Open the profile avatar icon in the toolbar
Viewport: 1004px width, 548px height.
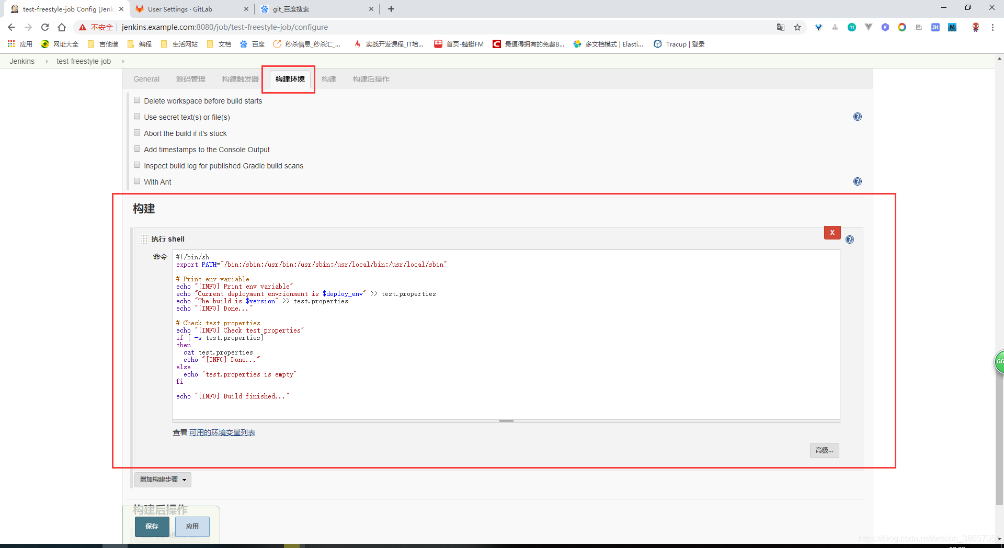[x=976, y=27]
